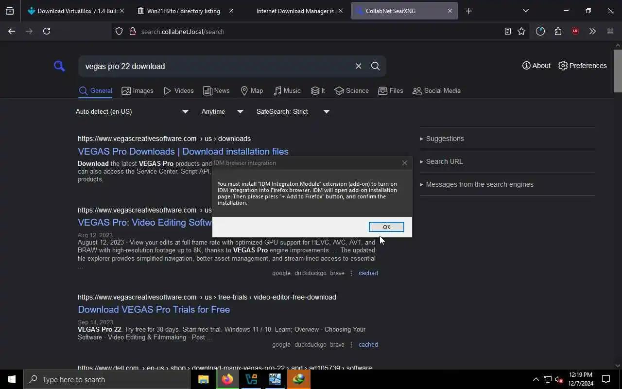Open VEGAS Pro Downloads result link
622x389 pixels.
(183, 151)
